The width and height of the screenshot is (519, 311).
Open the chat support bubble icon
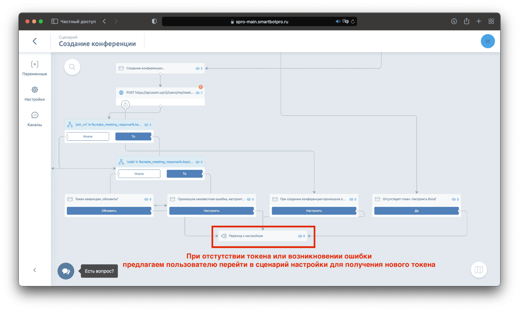[x=66, y=271]
